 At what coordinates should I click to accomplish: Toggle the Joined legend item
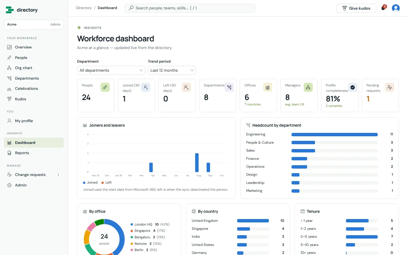90,182
